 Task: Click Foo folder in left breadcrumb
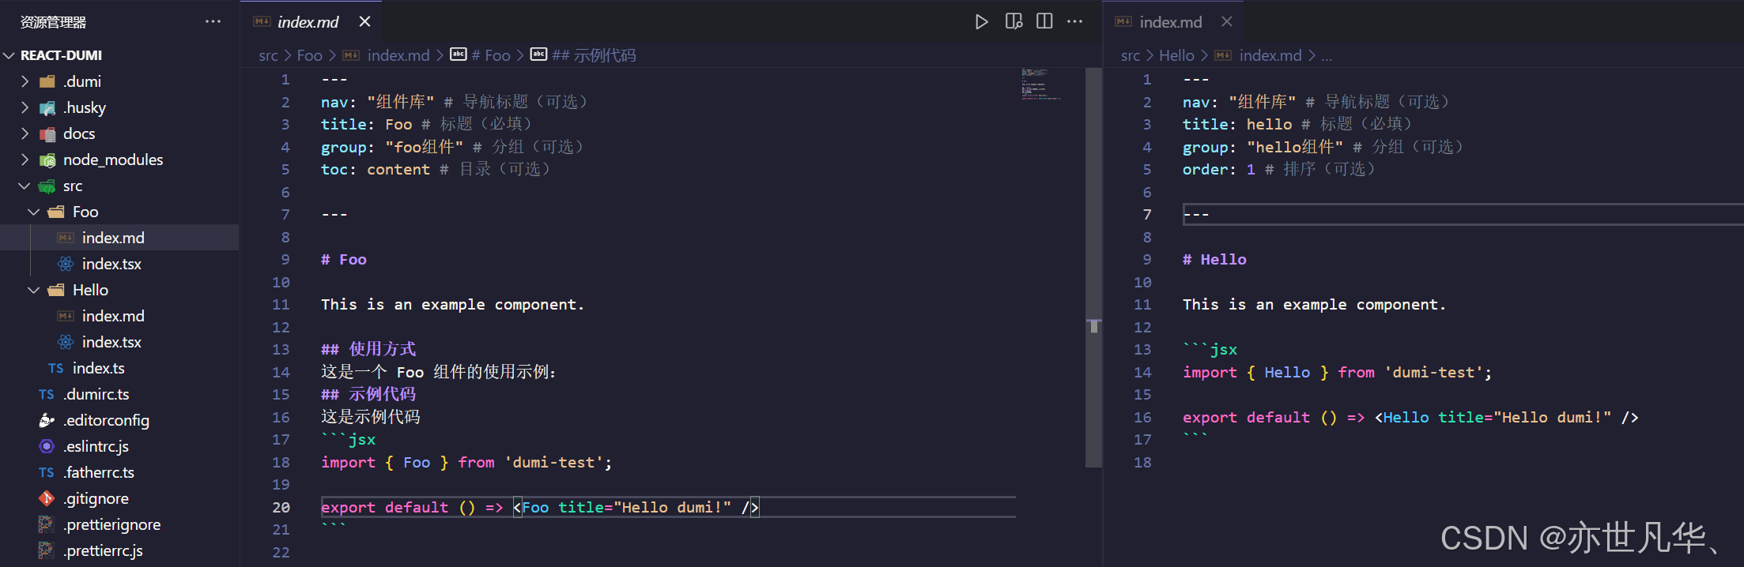(309, 55)
